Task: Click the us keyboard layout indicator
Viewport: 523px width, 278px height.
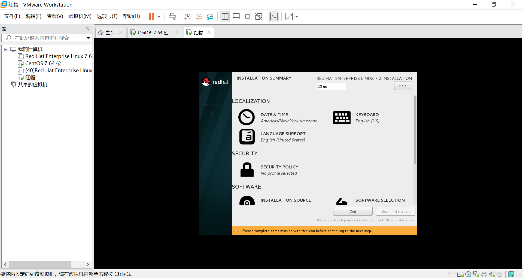Action: coord(331,86)
